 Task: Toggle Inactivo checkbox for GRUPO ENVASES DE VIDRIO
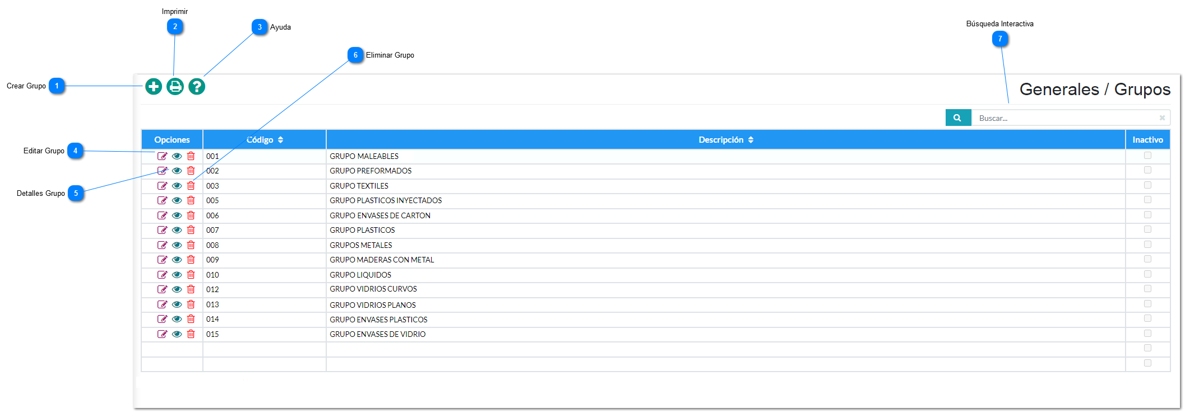[1147, 334]
